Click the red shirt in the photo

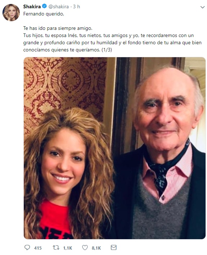pos(54,219)
